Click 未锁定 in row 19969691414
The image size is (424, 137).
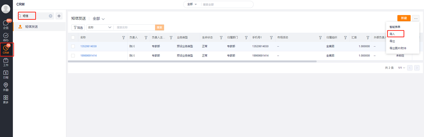click(x=400, y=55)
